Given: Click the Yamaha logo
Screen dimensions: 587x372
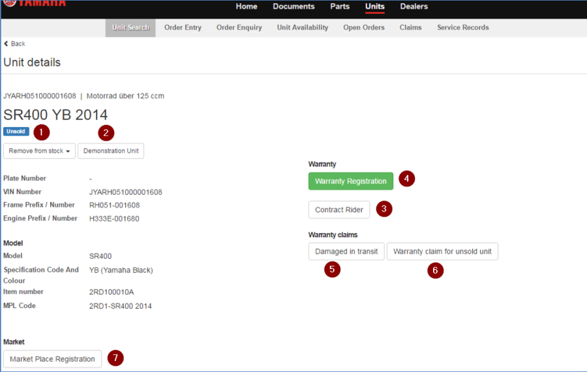Looking at the screenshot, I should (x=36, y=3).
